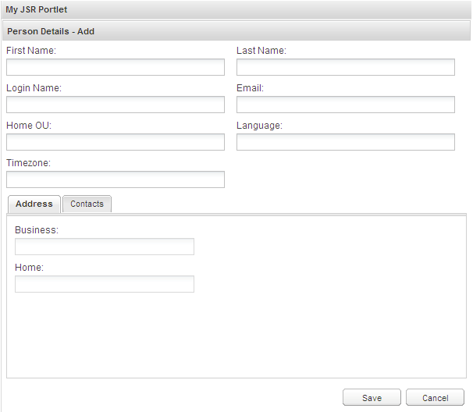Select the Timezone text field
Image resolution: width=473 pixels, height=412 pixels.
click(115, 179)
